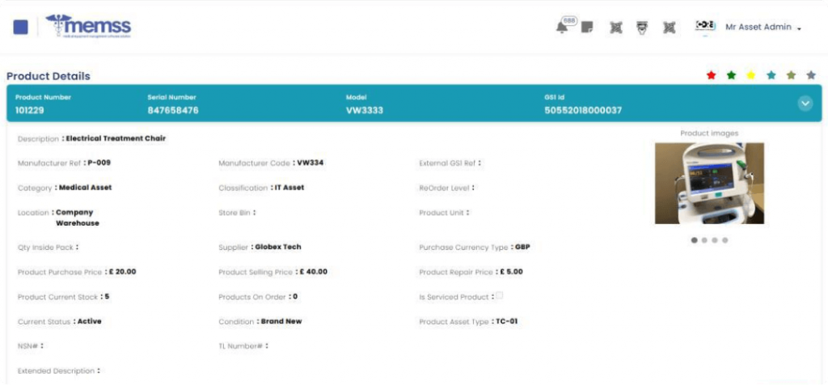Select the dark green star

(731, 75)
